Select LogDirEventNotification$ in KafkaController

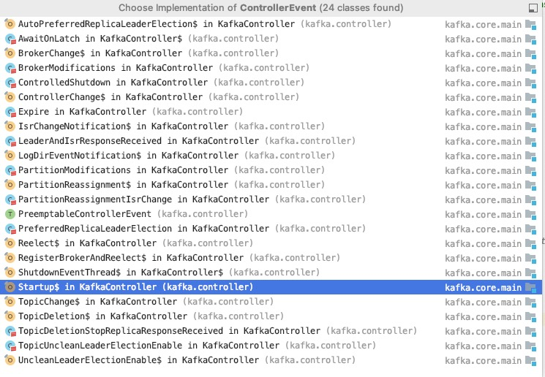[271, 155]
